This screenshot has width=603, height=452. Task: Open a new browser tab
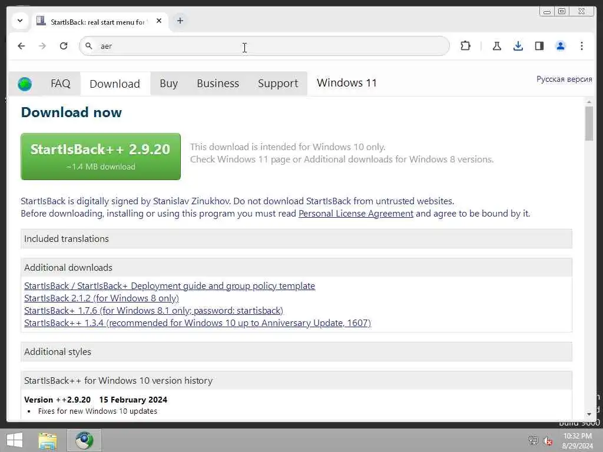pyautogui.click(x=180, y=21)
